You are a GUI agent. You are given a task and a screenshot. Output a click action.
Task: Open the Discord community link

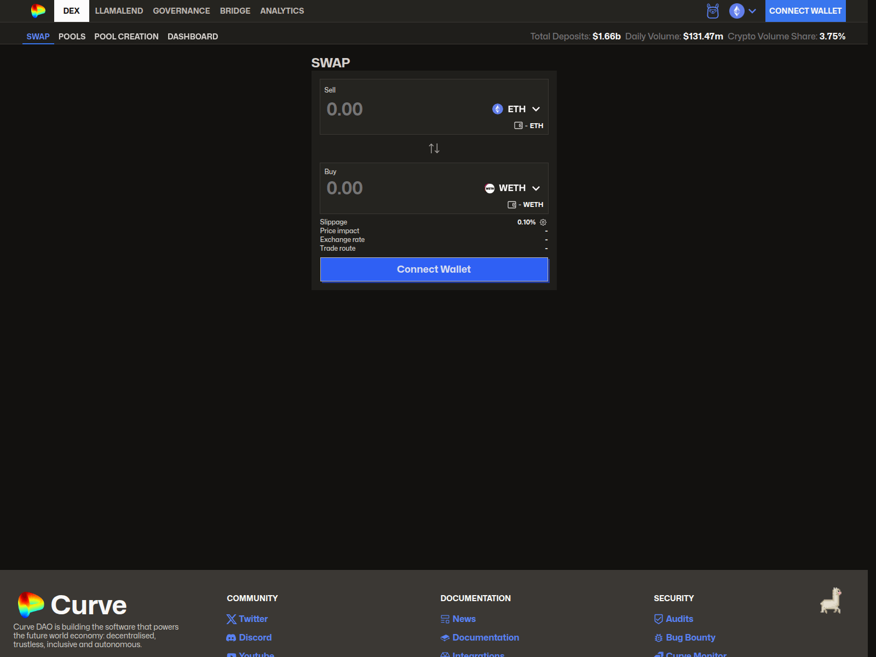click(255, 637)
